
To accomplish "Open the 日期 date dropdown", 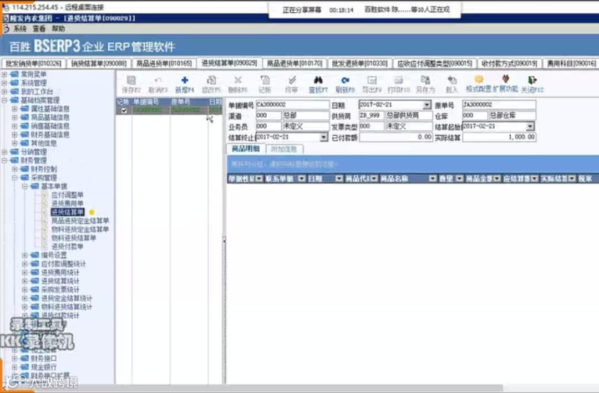I will [427, 105].
